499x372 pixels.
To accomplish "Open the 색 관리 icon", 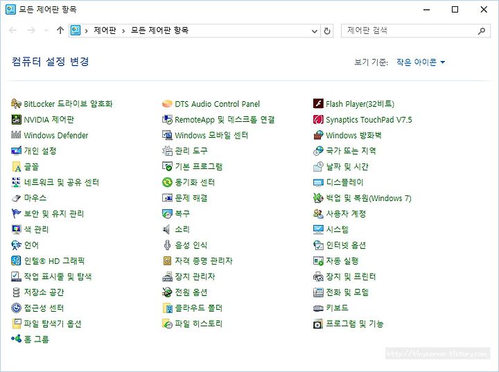I will (x=16, y=229).
